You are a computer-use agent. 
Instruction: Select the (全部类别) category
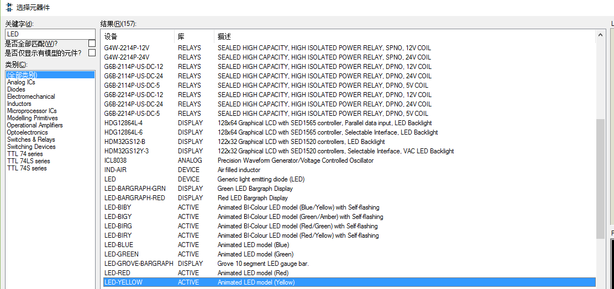(x=50, y=74)
